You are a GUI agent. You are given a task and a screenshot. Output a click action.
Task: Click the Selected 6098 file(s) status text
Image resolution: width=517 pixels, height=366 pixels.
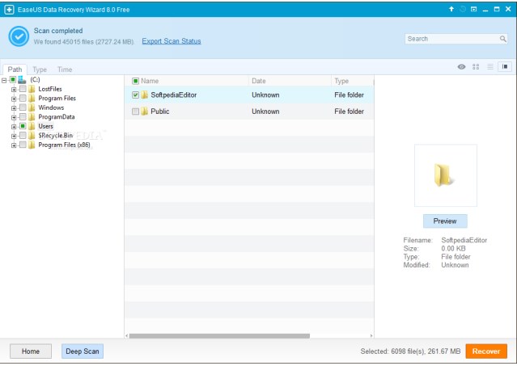(x=410, y=351)
